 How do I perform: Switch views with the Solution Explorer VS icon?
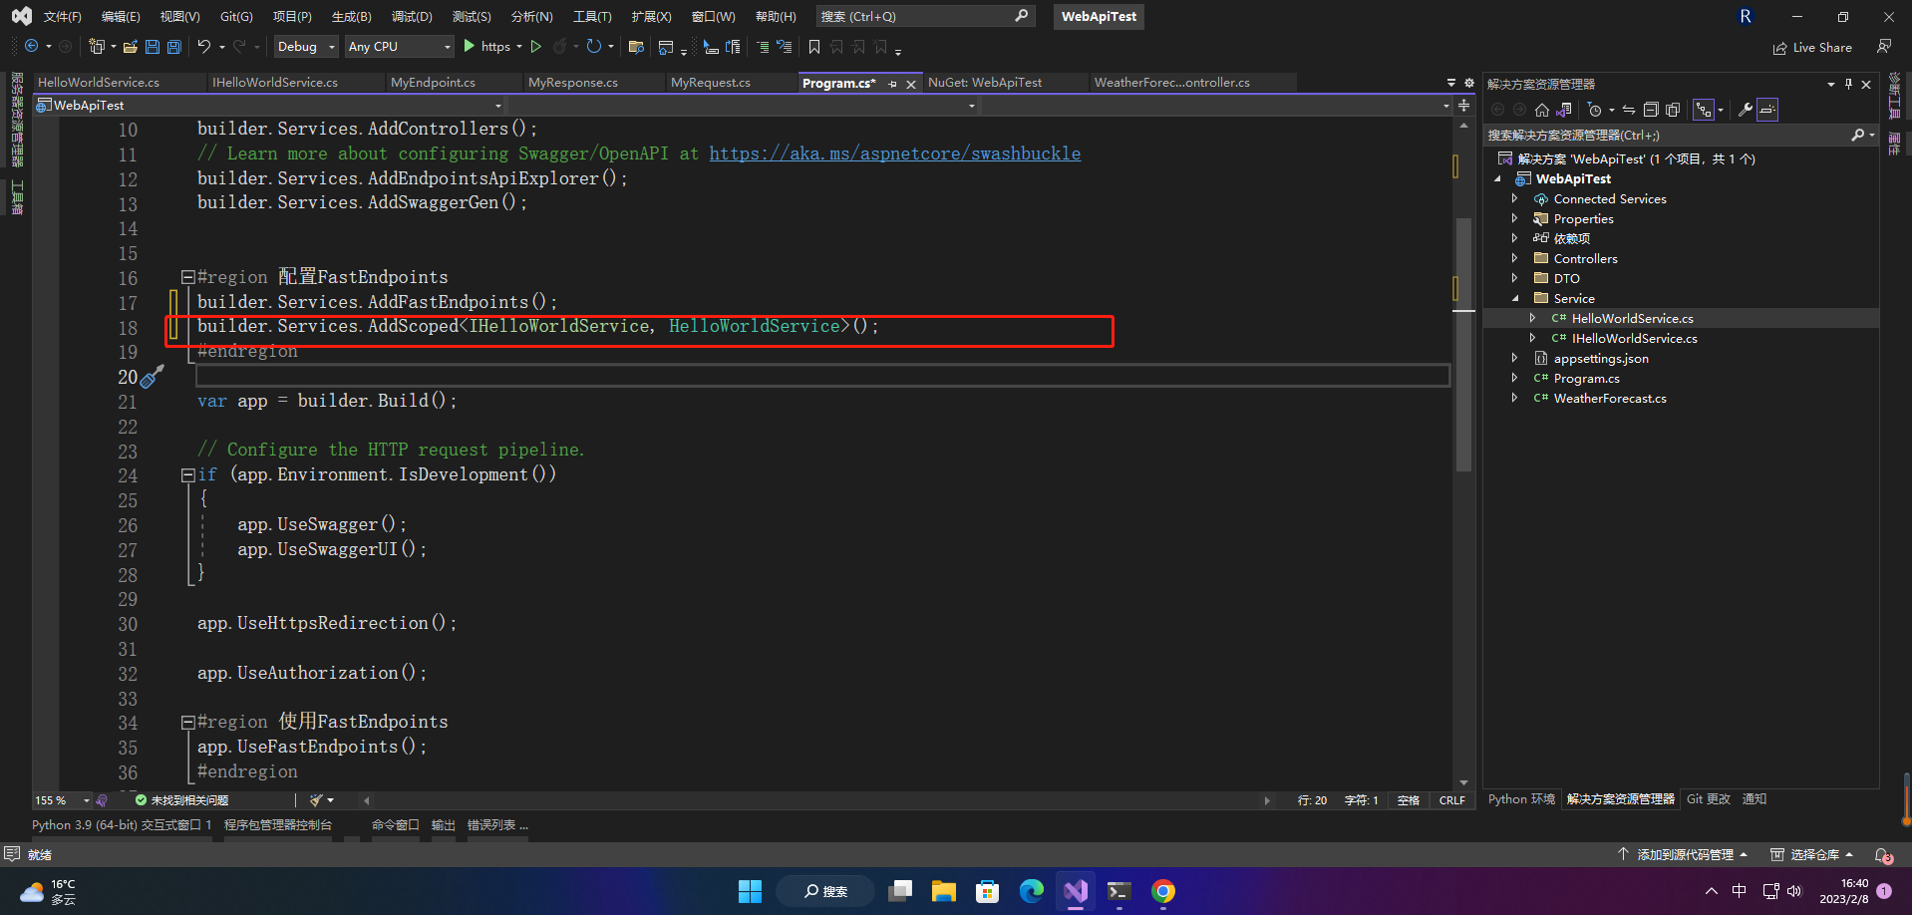1564,110
